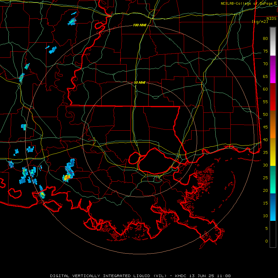Click the NIDS label
This screenshot has width=278, height=278.
(x=272, y=19)
